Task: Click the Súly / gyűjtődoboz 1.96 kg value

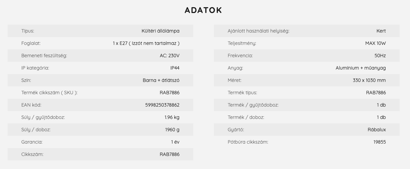Action: coord(172,118)
